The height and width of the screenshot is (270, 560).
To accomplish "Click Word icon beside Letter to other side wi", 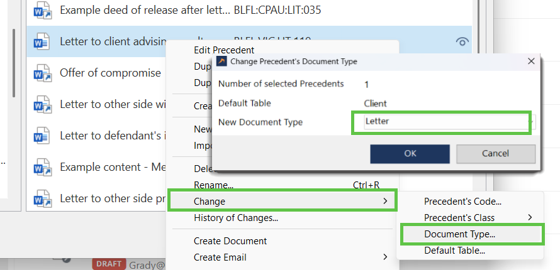I will coord(42,104).
